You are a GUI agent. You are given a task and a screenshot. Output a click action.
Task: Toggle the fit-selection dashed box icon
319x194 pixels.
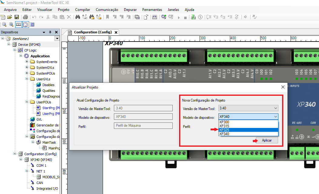[25, 25]
